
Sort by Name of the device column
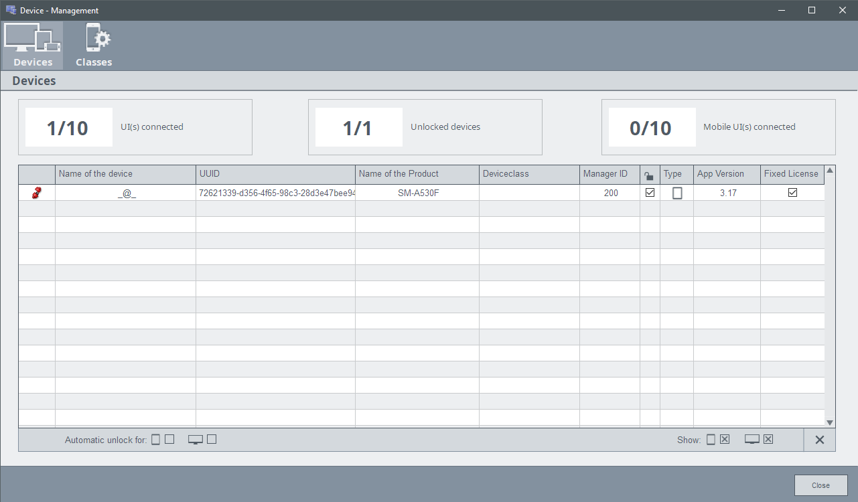click(x=125, y=174)
